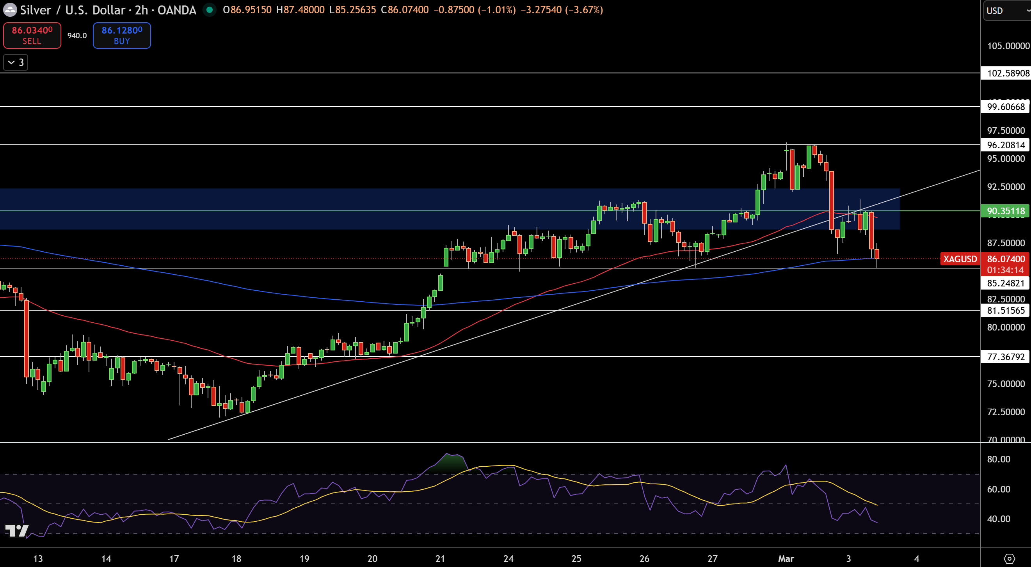This screenshot has height=567, width=1031.
Task: Click the date label 17 on time axis
Action: [x=174, y=558]
